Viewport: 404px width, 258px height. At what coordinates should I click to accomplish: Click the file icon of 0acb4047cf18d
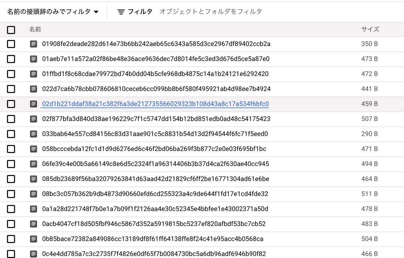[x=33, y=224]
